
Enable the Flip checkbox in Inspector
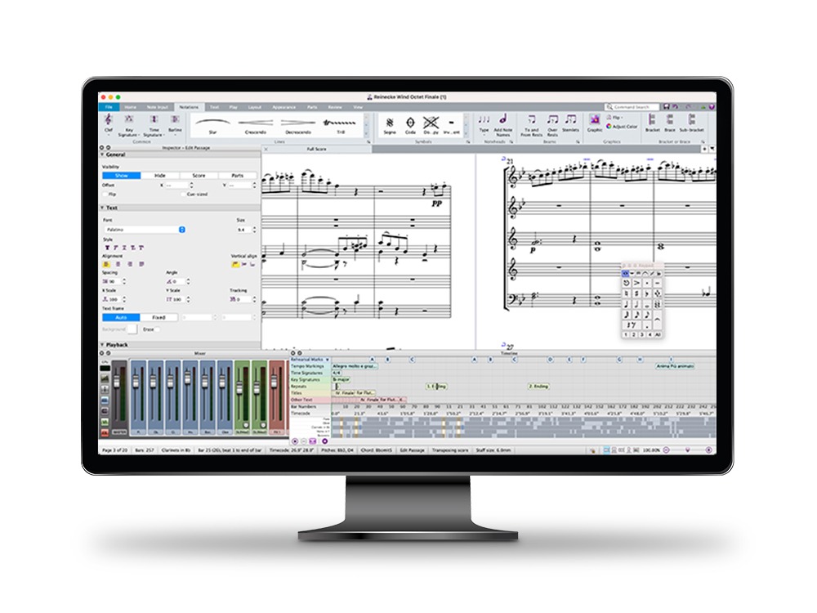click(x=105, y=195)
